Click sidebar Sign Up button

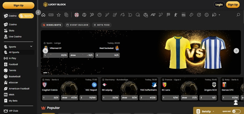18,5
